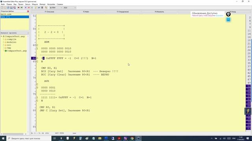Open the first toolbar combo box
The height and width of the screenshot is (141, 252).
tap(56, 8)
